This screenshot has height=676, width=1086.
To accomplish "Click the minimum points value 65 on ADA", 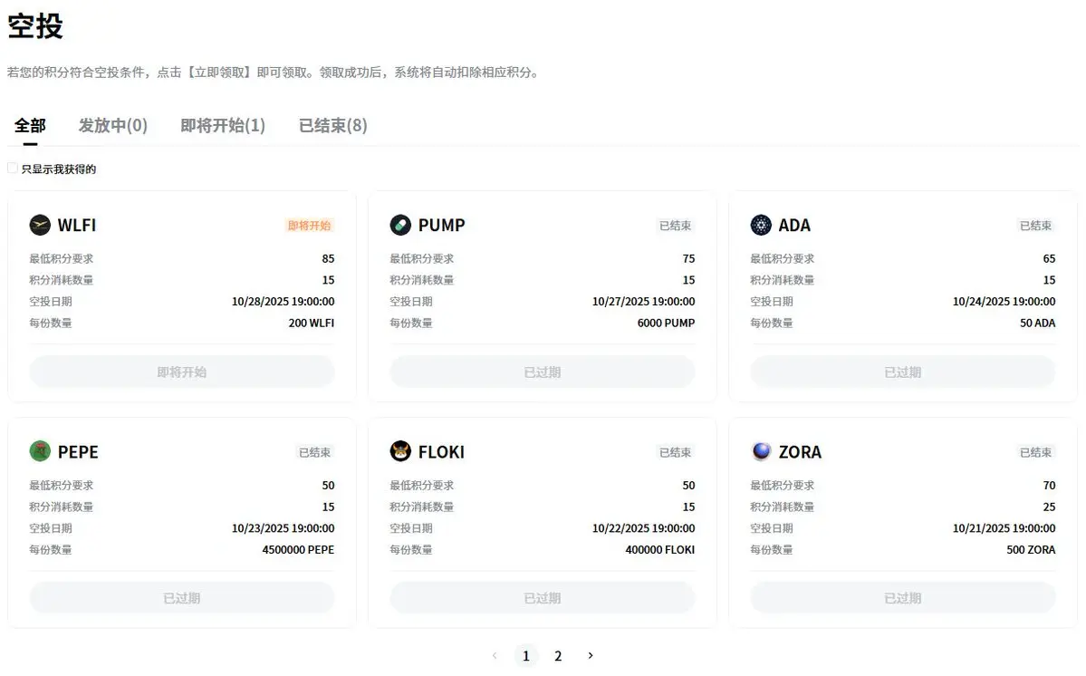I will [x=1049, y=258].
